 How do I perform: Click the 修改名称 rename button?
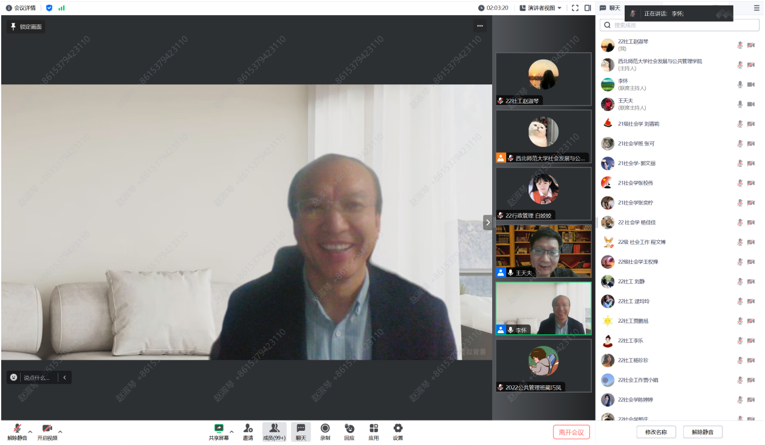click(x=656, y=432)
